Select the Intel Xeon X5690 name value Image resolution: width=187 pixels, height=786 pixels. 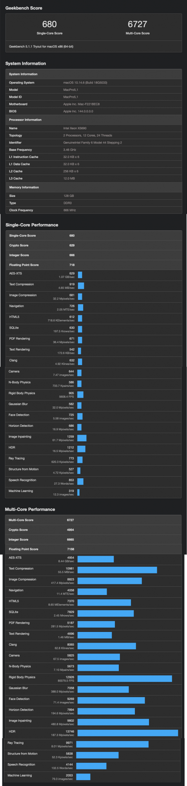75,128
